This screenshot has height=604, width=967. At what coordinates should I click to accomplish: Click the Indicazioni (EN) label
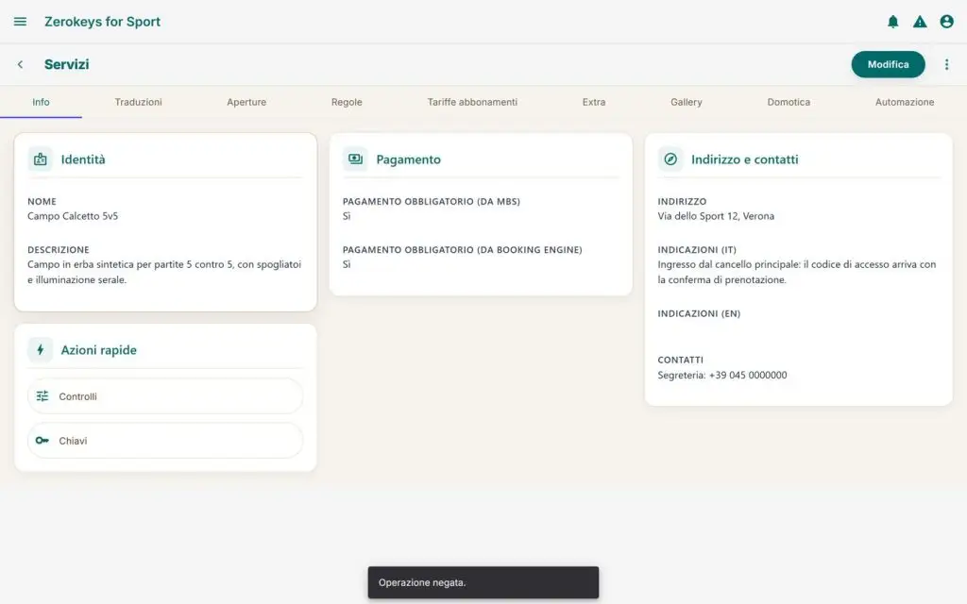pos(700,313)
